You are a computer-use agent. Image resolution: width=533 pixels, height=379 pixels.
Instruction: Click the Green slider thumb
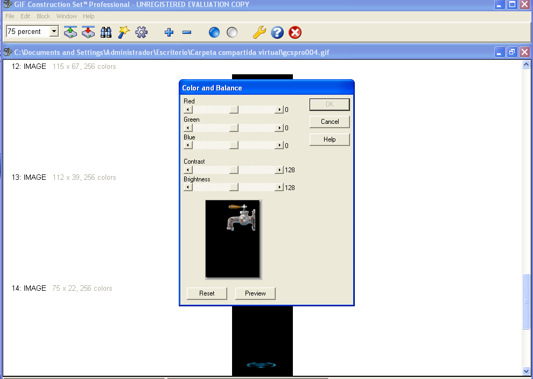[234, 128]
